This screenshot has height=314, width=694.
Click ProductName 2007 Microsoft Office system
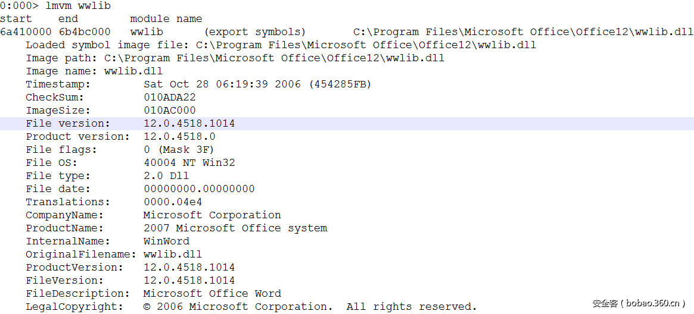tap(235, 228)
